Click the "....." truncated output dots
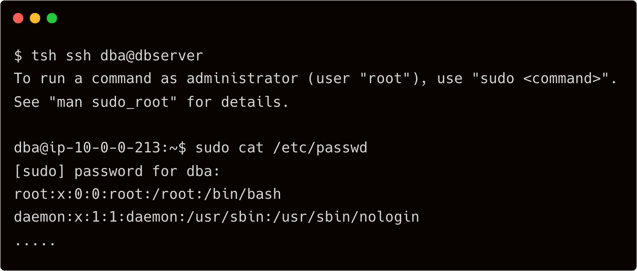The height and width of the screenshot is (271, 637). tap(35, 242)
